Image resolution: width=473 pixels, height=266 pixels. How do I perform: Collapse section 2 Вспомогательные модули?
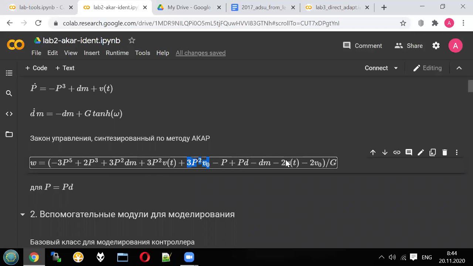pyautogui.click(x=23, y=214)
